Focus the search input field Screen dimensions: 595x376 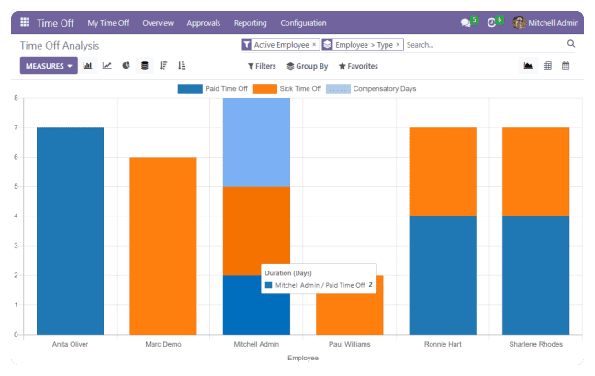[x=482, y=44]
